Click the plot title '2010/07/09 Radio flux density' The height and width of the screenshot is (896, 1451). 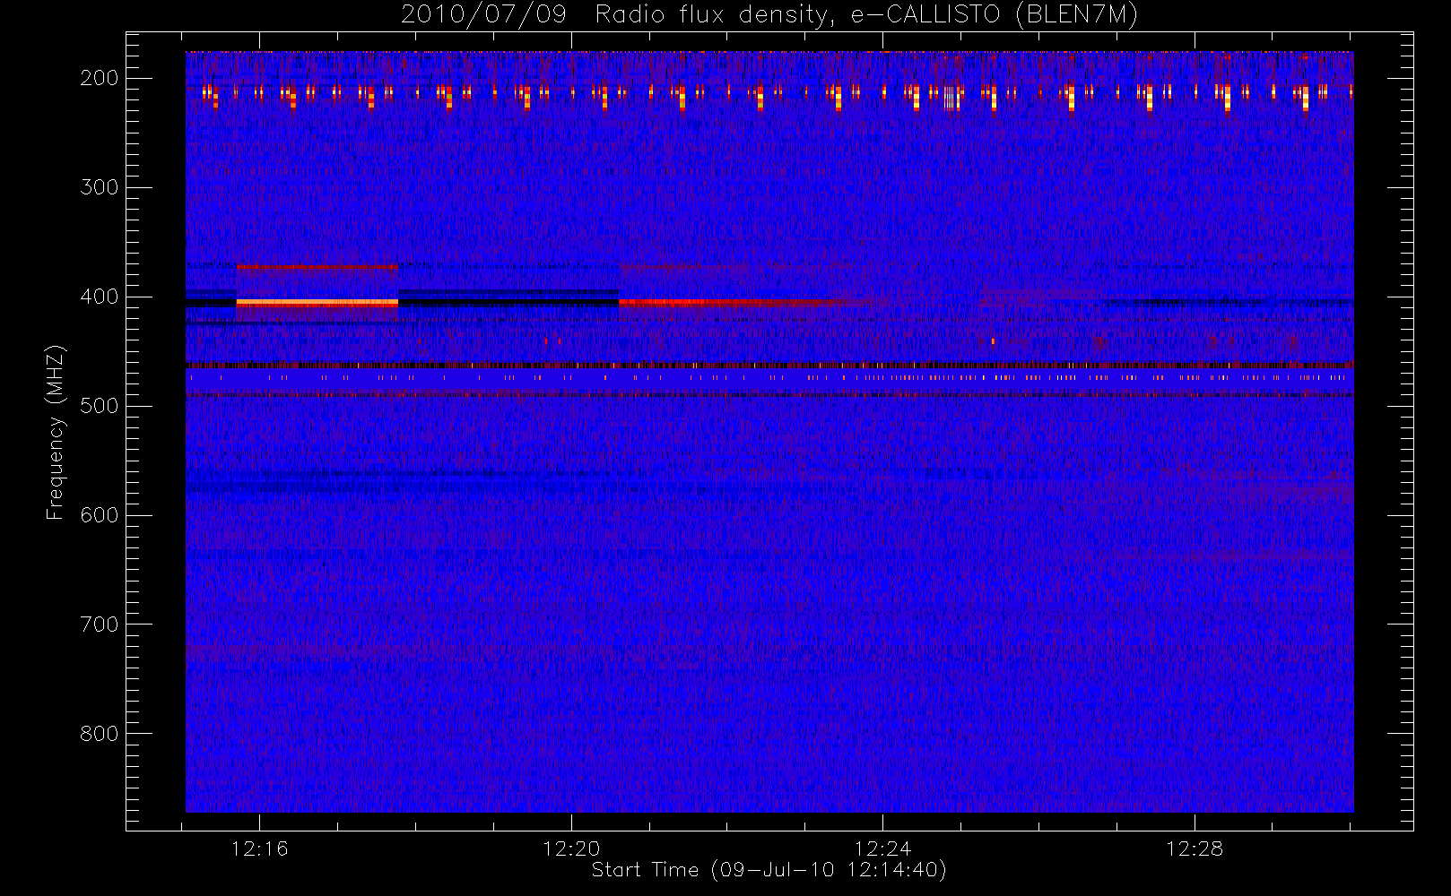coord(616,15)
